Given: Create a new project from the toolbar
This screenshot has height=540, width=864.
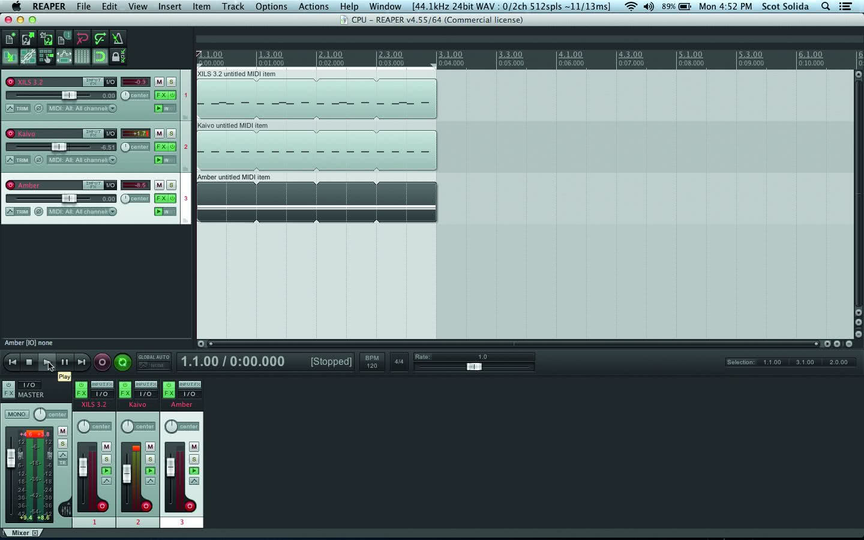Looking at the screenshot, I should click(x=10, y=39).
